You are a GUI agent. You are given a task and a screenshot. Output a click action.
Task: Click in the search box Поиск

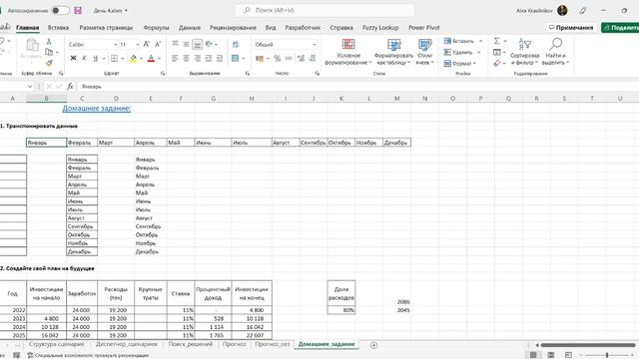click(x=324, y=10)
